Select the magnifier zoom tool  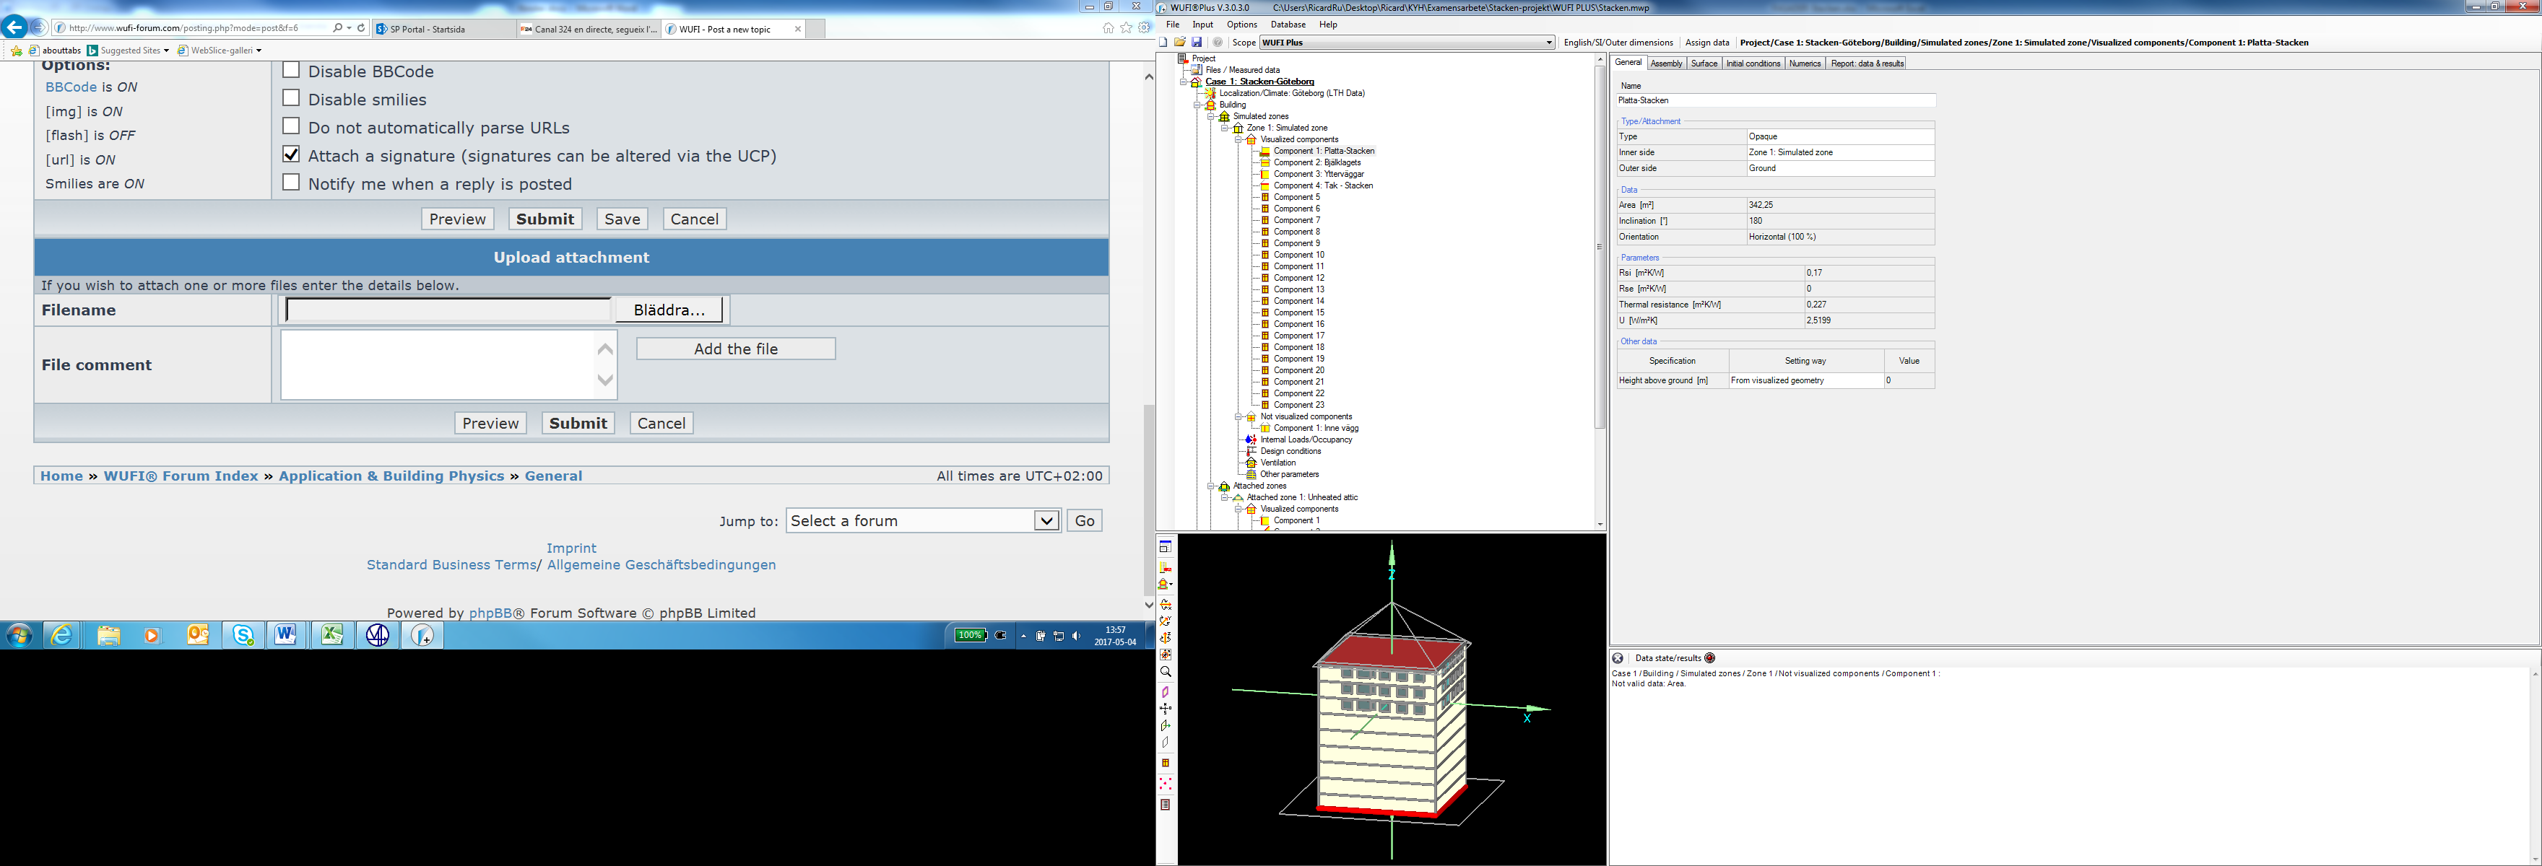pyautogui.click(x=1166, y=672)
